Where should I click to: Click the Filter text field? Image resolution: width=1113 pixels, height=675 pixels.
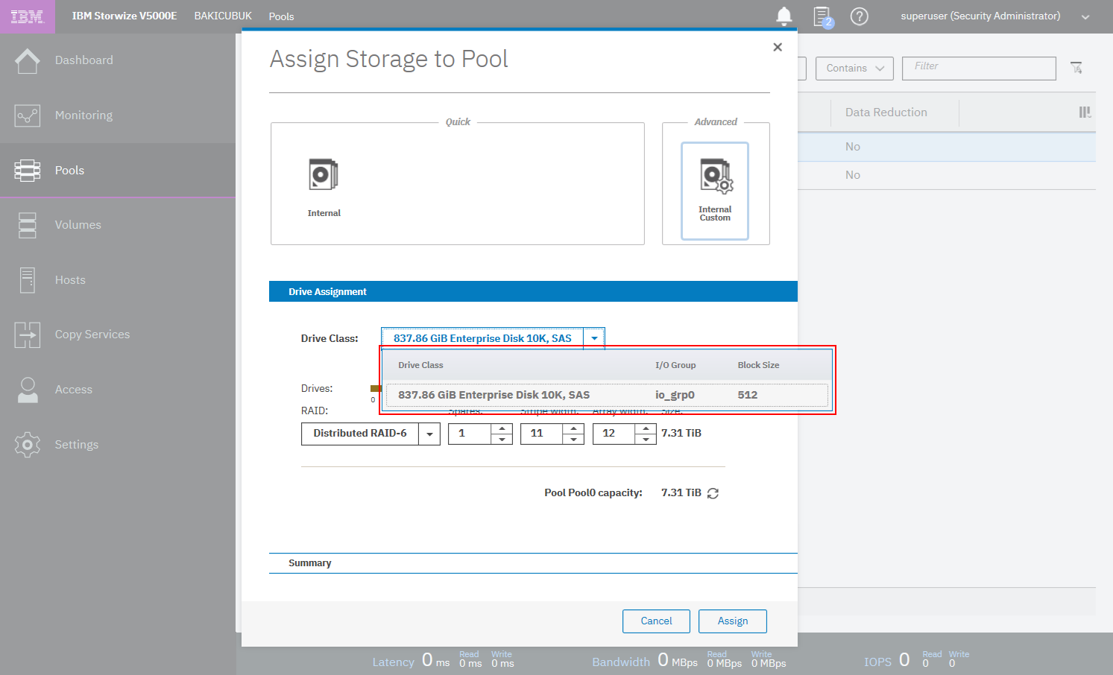[979, 68]
